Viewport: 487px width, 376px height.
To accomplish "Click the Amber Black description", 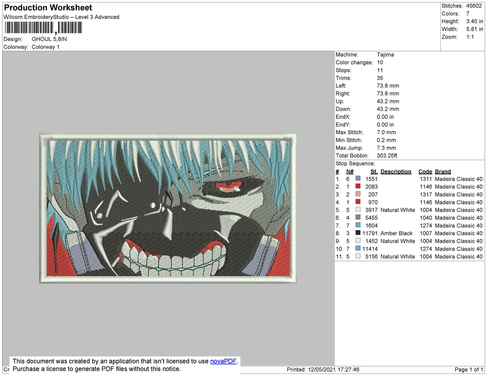I will coord(396,233).
